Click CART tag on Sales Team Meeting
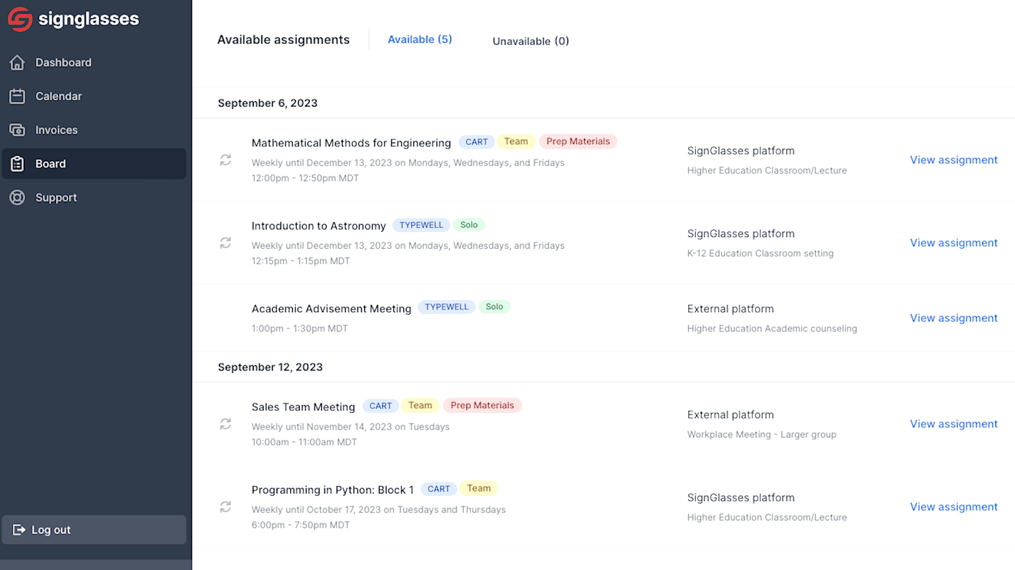The width and height of the screenshot is (1015, 570). (x=381, y=406)
